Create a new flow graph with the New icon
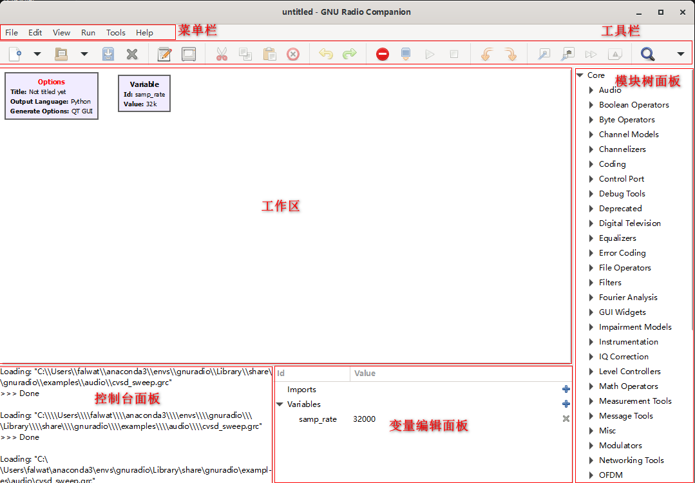Viewport: 695px width, 483px height. 15,54
